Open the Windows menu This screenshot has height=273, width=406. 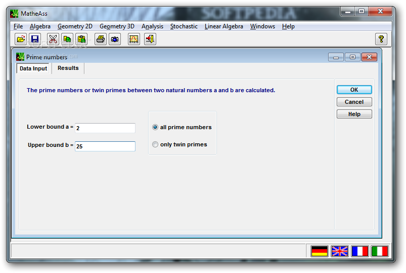tap(262, 26)
